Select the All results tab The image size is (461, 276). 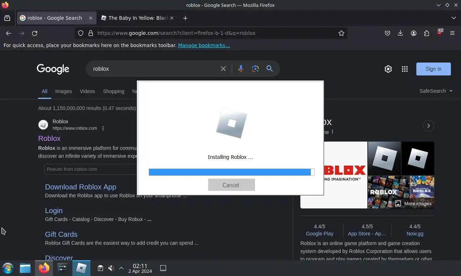point(44,91)
